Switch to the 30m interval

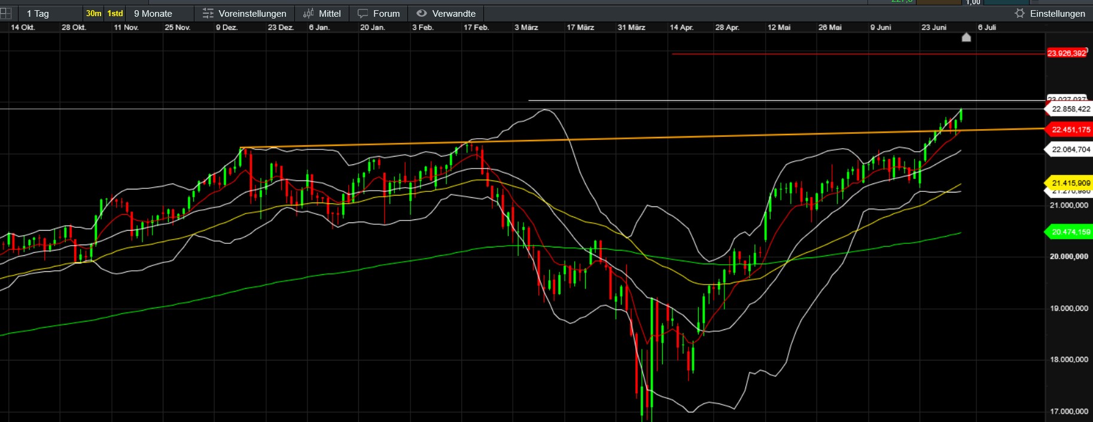coord(93,13)
